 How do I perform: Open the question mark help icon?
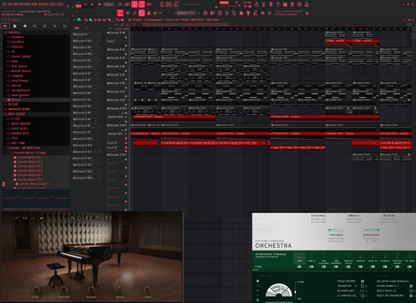pos(278,4)
